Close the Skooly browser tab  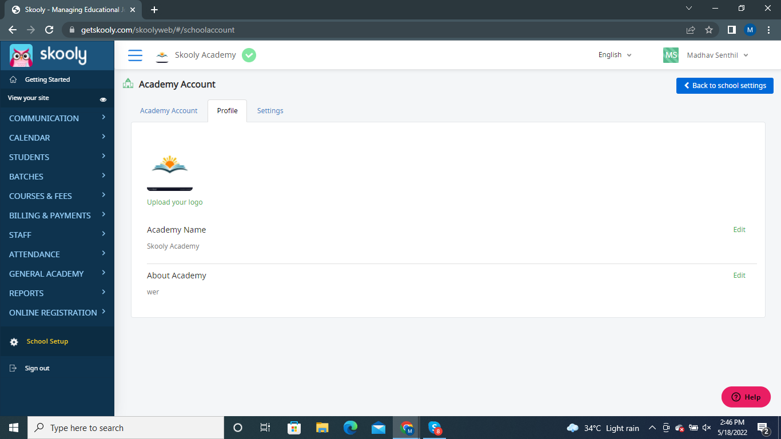[132, 10]
